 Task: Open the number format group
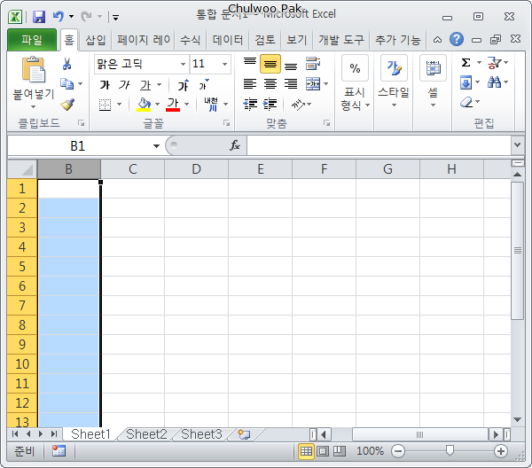pyautogui.click(x=355, y=83)
